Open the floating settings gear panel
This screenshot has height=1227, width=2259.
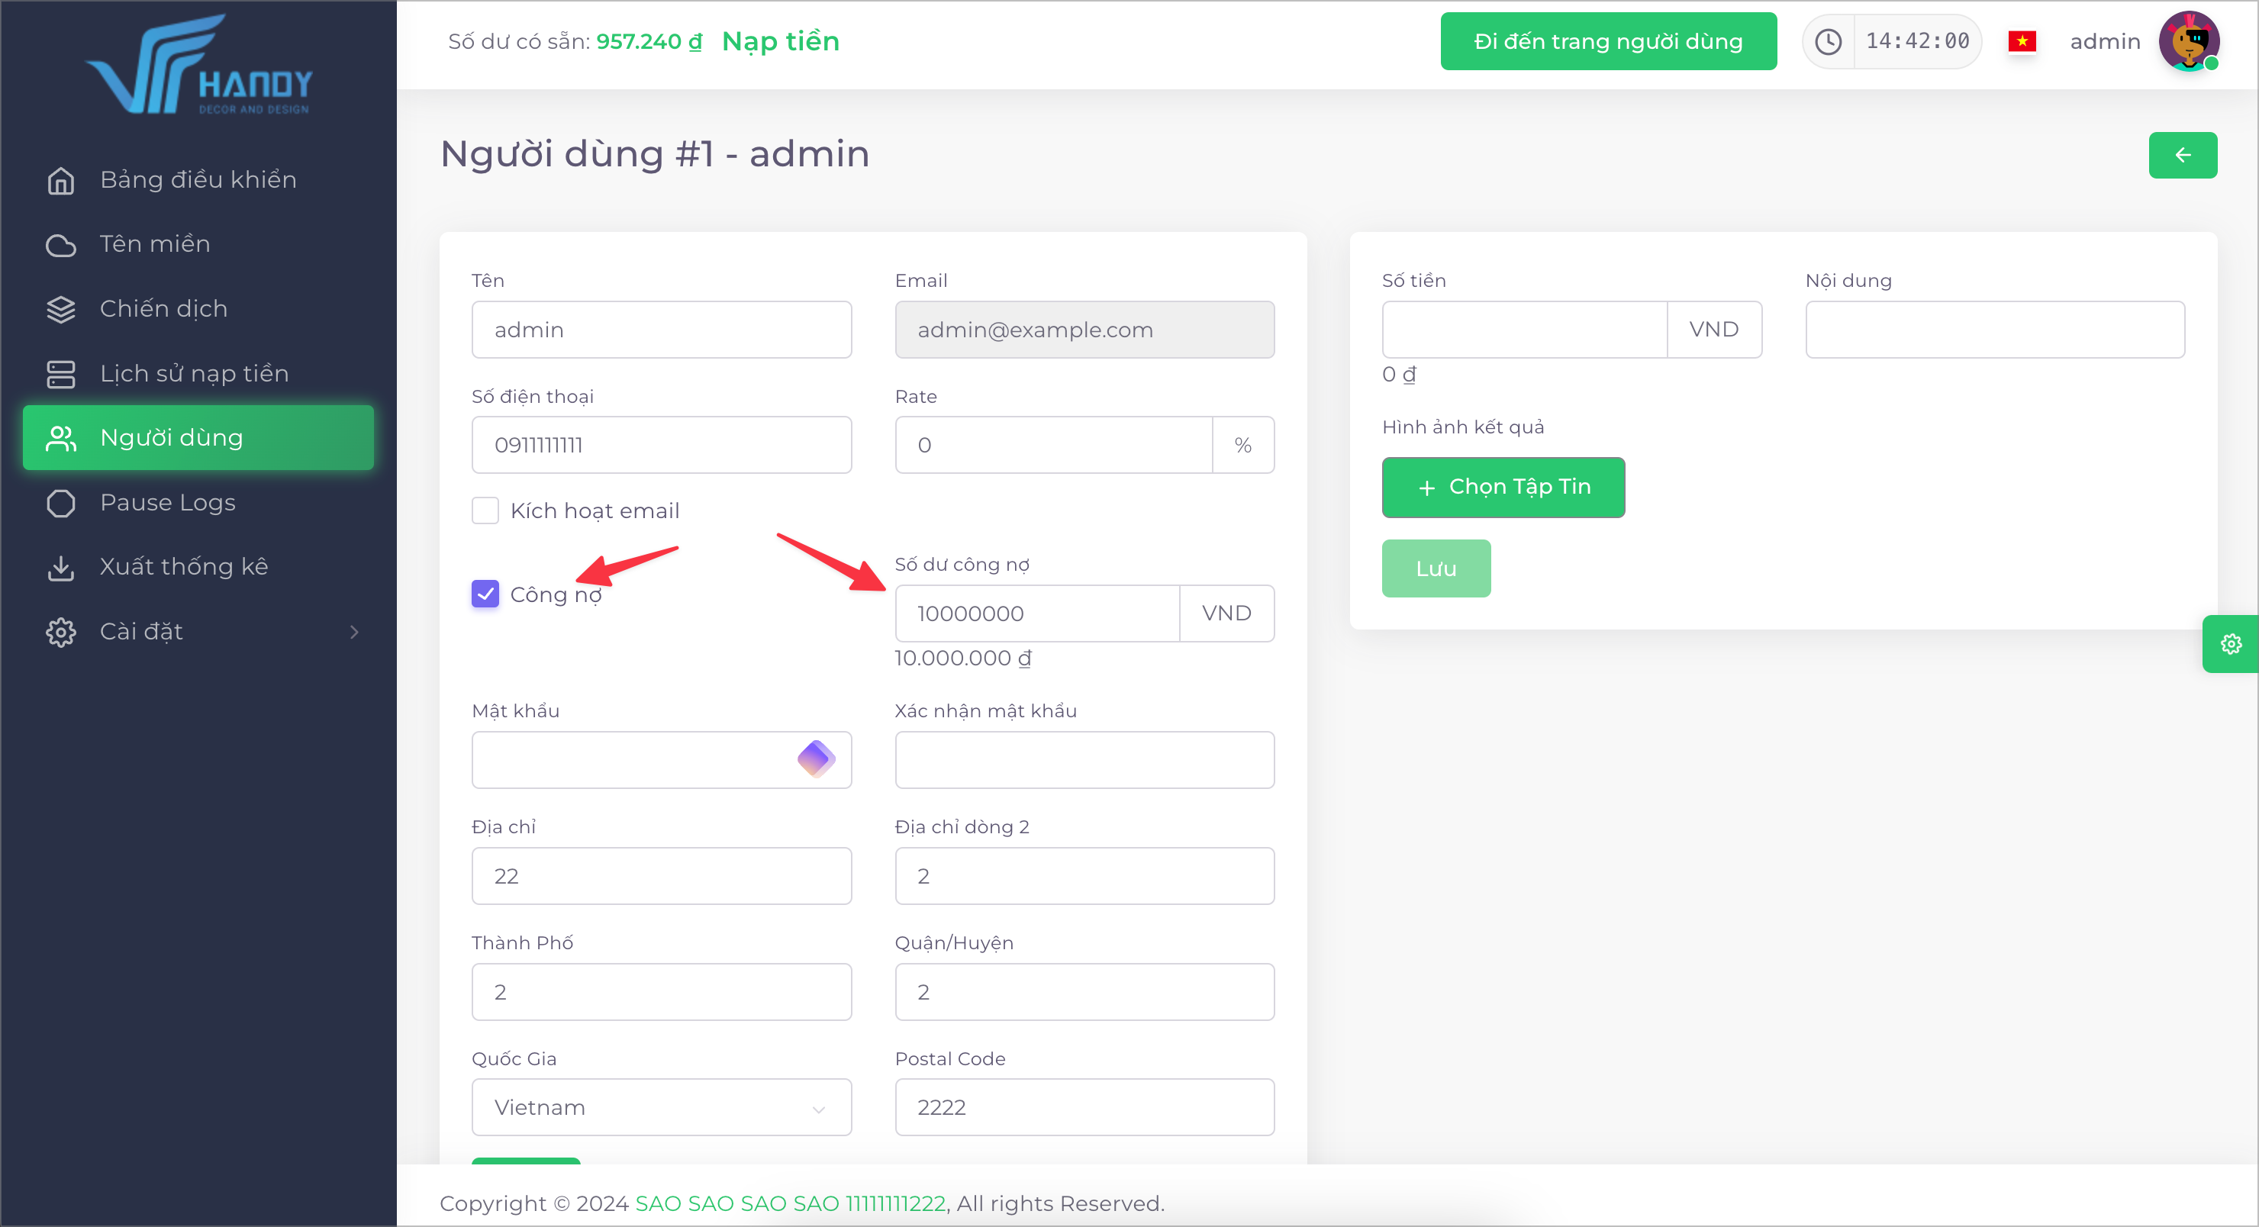2231,644
